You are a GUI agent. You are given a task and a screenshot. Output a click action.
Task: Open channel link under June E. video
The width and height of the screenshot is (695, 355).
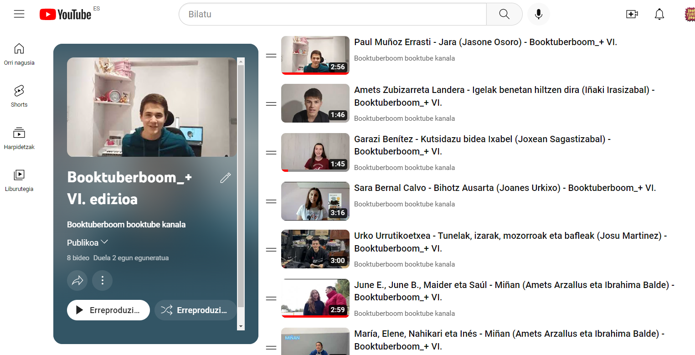point(404,314)
